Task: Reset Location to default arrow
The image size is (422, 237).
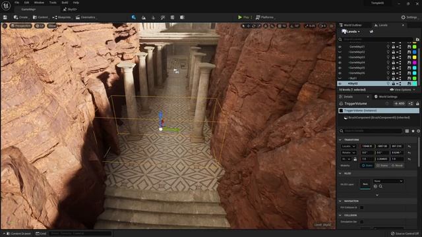Action: click(x=409, y=146)
